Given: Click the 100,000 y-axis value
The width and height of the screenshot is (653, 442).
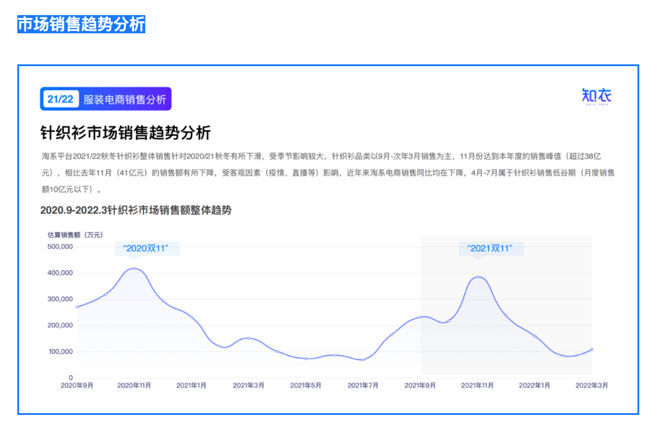Looking at the screenshot, I should (60, 351).
